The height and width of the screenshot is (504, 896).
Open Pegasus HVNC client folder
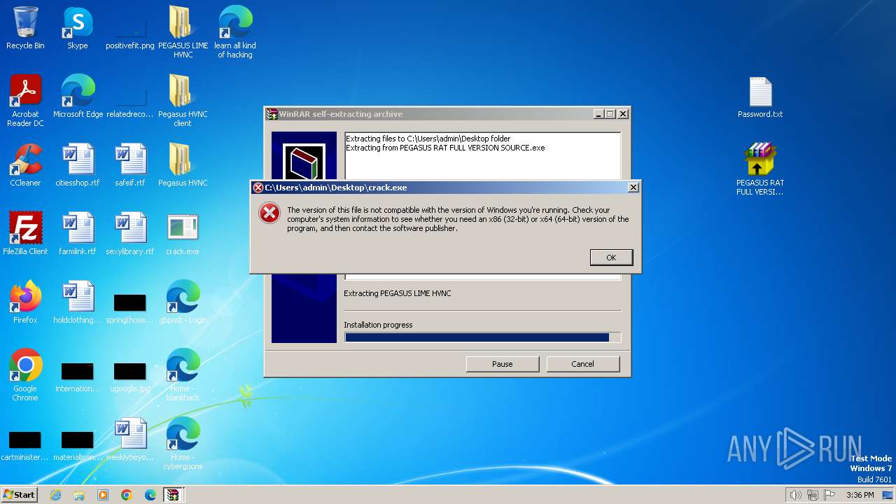(183, 100)
